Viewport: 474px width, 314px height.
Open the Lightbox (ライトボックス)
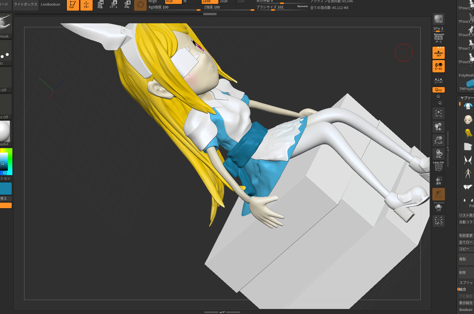click(26, 4)
